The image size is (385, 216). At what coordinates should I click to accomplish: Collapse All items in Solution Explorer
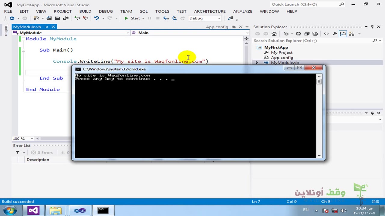(307, 34)
